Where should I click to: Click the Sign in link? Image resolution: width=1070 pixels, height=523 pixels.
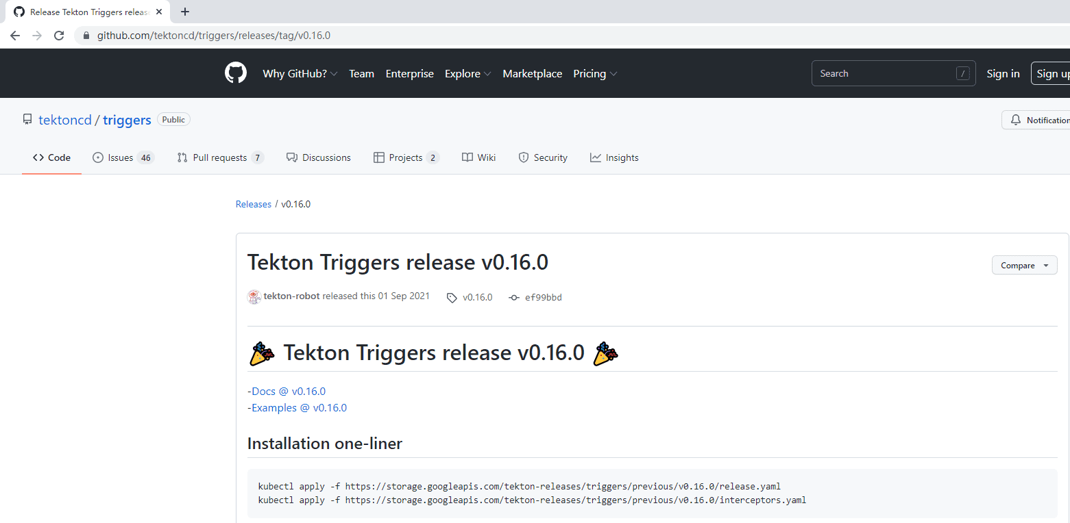click(1003, 74)
